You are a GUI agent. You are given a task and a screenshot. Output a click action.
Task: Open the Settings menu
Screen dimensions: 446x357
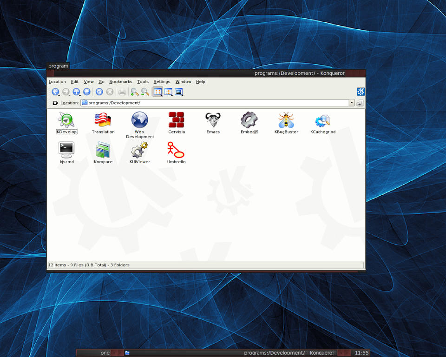click(162, 82)
